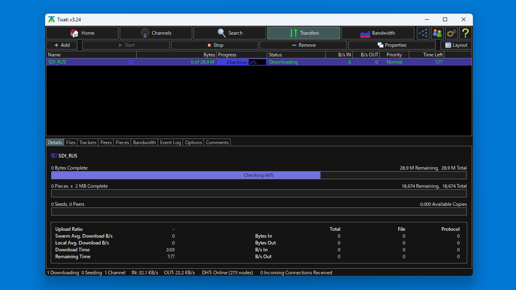This screenshot has width=516, height=290.
Task: Click the 'Swarm Avg. Download B/s' label
Action: (x=84, y=236)
